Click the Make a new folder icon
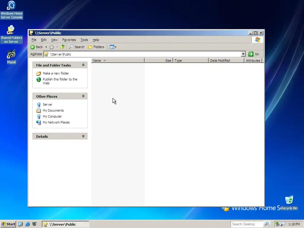Image resolution: width=304 pixels, height=228 pixels. [39, 74]
